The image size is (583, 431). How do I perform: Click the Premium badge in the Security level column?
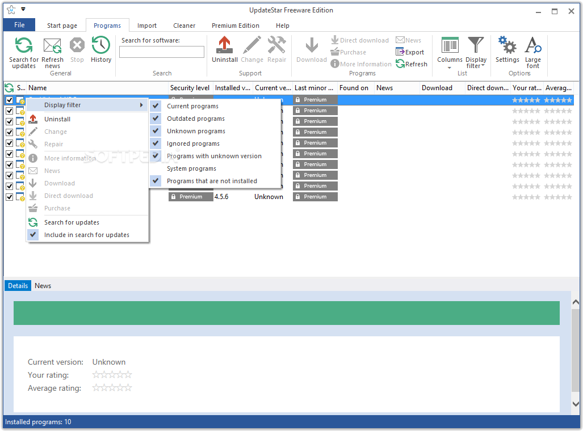click(191, 197)
